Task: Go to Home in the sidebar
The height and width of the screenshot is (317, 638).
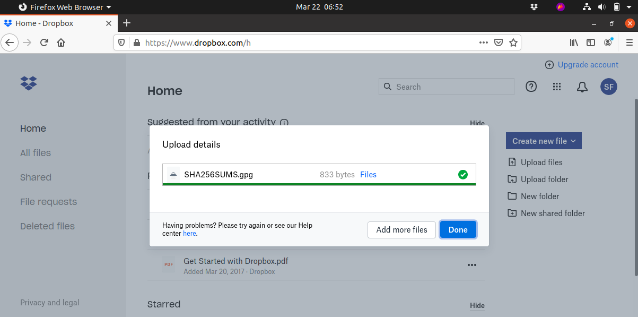Action: point(33,128)
